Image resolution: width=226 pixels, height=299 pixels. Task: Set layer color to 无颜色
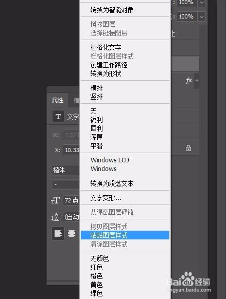125,258
